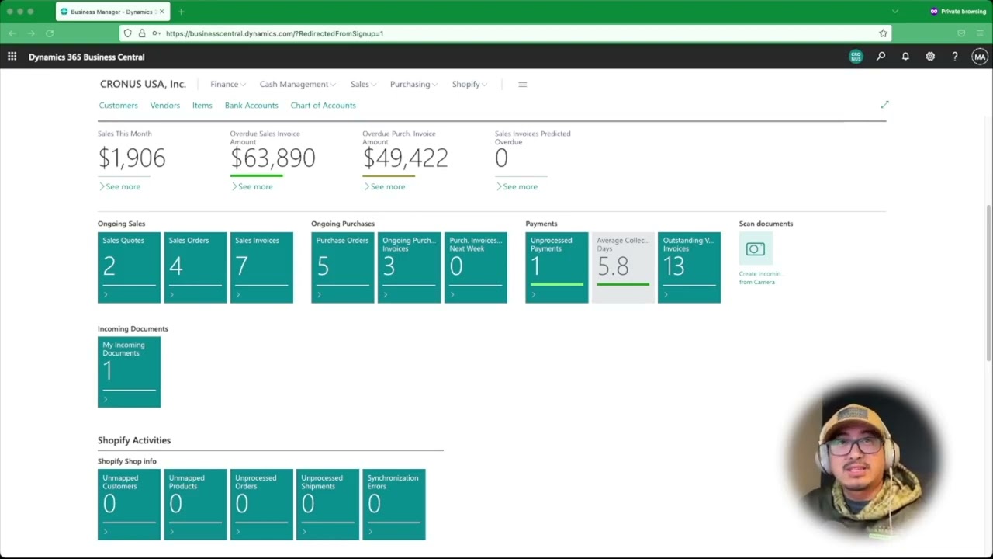The image size is (993, 559).
Task: Click the camera icon under Scan documents
Action: (756, 249)
